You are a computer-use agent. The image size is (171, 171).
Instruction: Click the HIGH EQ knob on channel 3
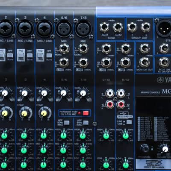[24, 136]
